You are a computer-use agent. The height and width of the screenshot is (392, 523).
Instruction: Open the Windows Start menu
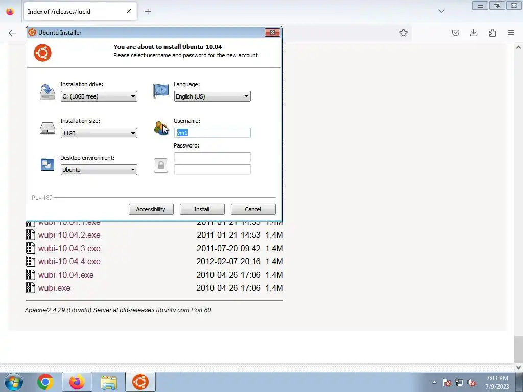click(x=14, y=382)
